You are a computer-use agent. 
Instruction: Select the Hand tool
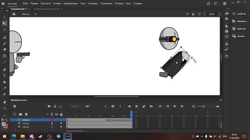pyautogui.click(x=4, y=102)
